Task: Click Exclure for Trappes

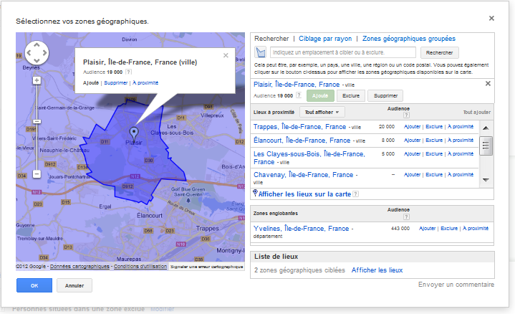Action: (434, 127)
